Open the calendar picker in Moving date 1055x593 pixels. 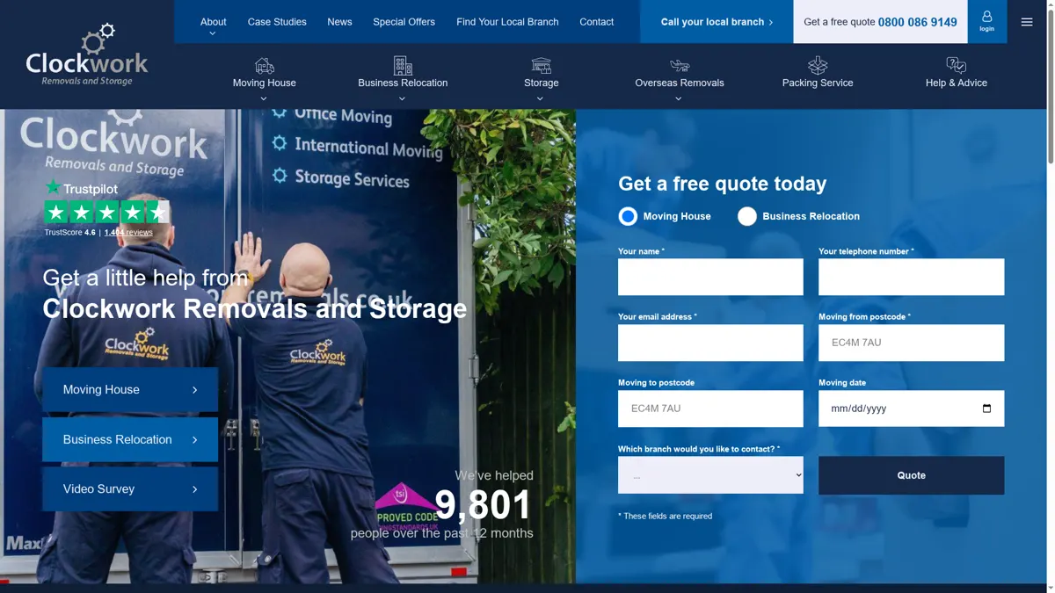coord(986,409)
